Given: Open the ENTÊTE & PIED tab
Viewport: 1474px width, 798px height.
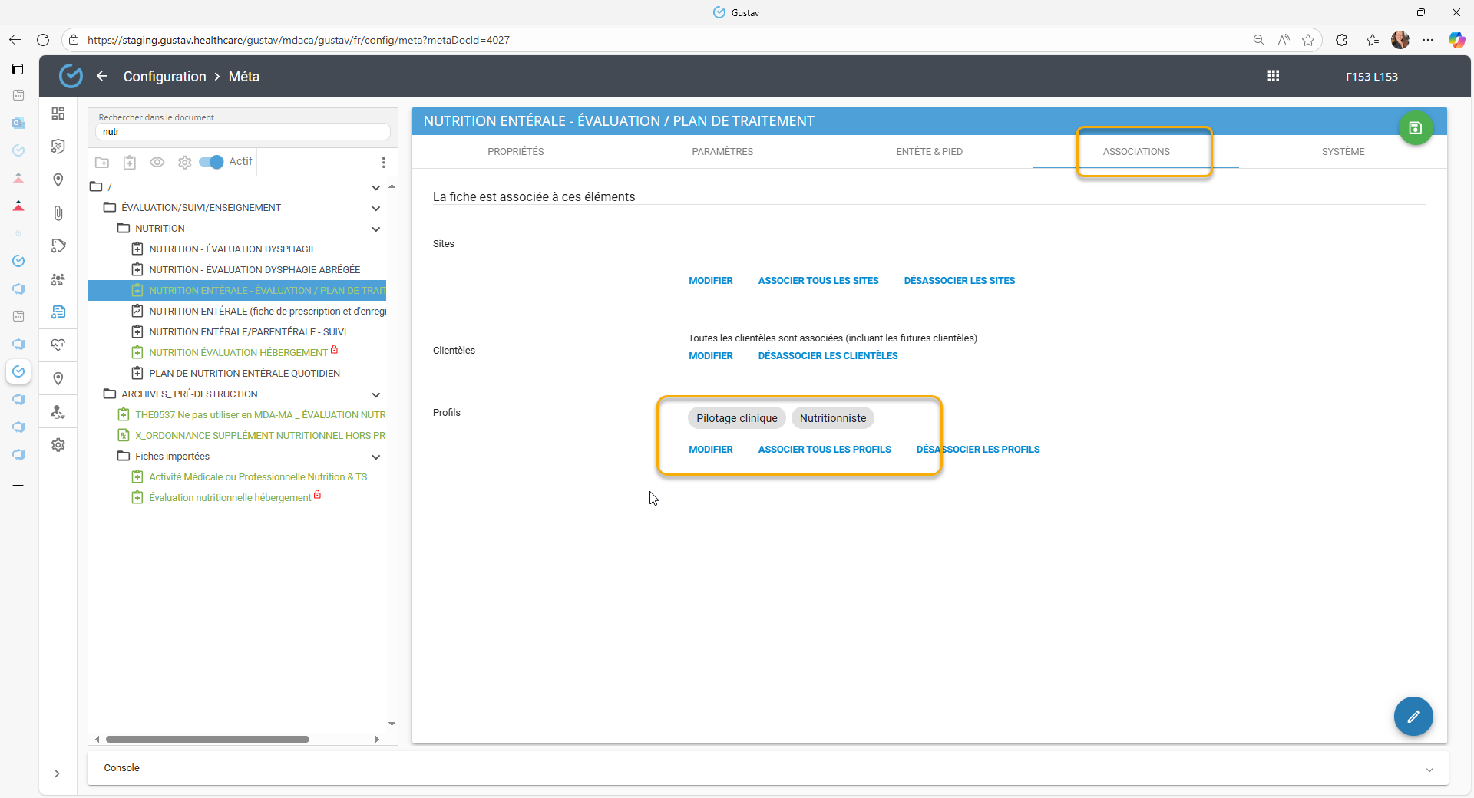Looking at the screenshot, I should click(x=929, y=152).
